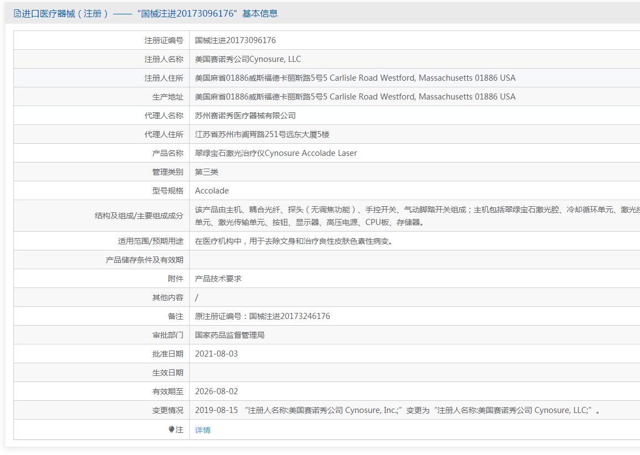Click the Accolade model specification value
The image size is (640, 455).
click(211, 191)
